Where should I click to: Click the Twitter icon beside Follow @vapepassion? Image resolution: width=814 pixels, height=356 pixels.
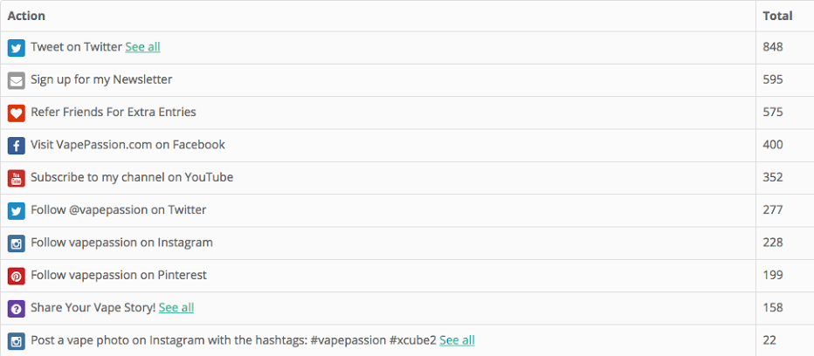(16, 211)
